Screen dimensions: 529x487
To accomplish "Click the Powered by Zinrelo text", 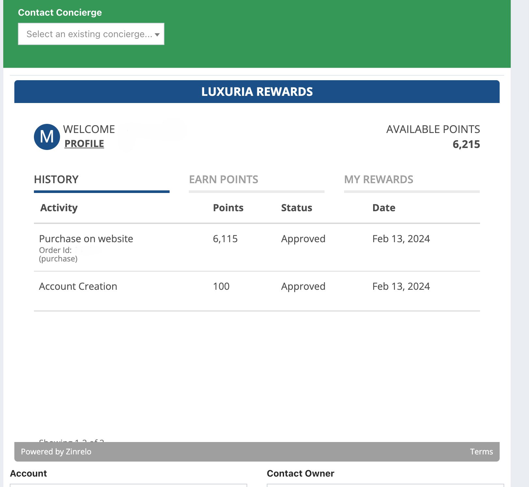I will [x=56, y=452].
